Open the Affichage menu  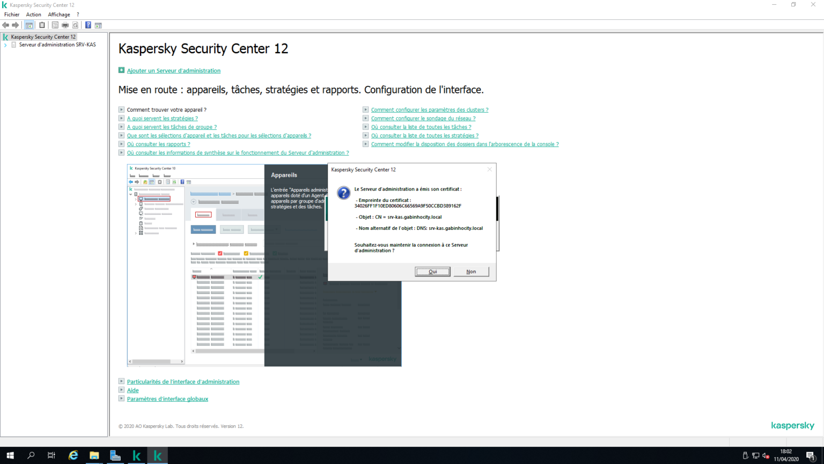tap(58, 15)
